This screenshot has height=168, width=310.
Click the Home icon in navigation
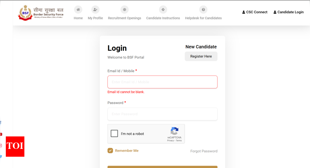78,10
